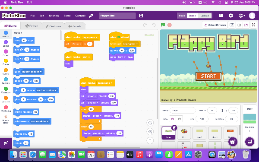Open the random position dropdown in go to block
The width and height of the screenshot is (259, 162).
tap(32, 72)
